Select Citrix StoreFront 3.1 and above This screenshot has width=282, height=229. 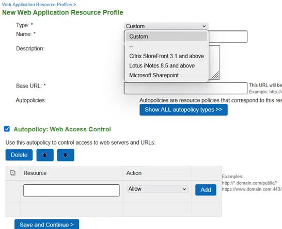[166, 56]
